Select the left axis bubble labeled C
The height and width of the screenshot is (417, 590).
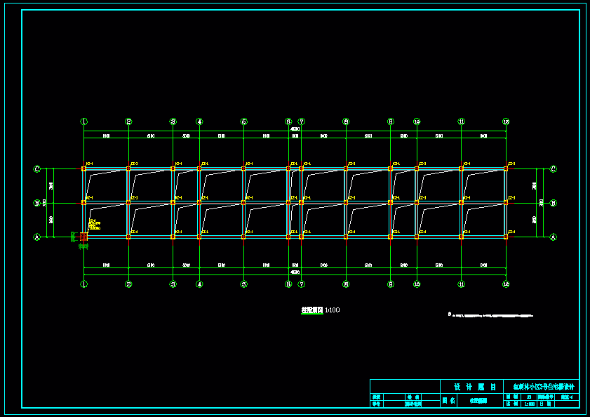click(x=37, y=168)
